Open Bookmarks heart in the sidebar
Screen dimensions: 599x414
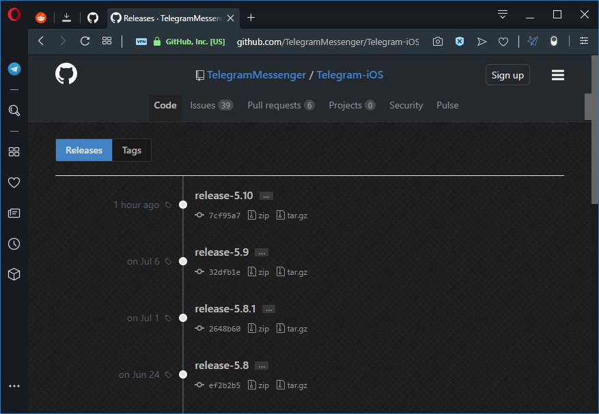[14, 182]
